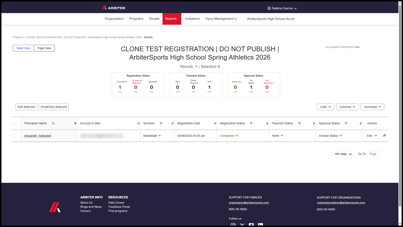Sort the Payment Status column
The width and height of the screenshot is (403, 227).
coord(314,124)
